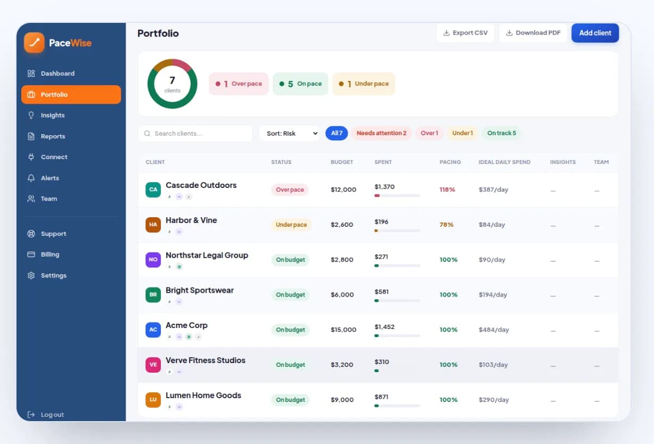The width and height of the screenshot is (654, 444).
Task: Open Insights in the sidebar
Action: click(71, 115)
